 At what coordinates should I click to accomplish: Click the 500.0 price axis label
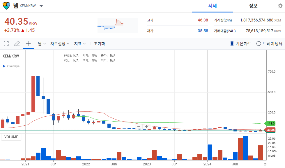click(272, 92)
